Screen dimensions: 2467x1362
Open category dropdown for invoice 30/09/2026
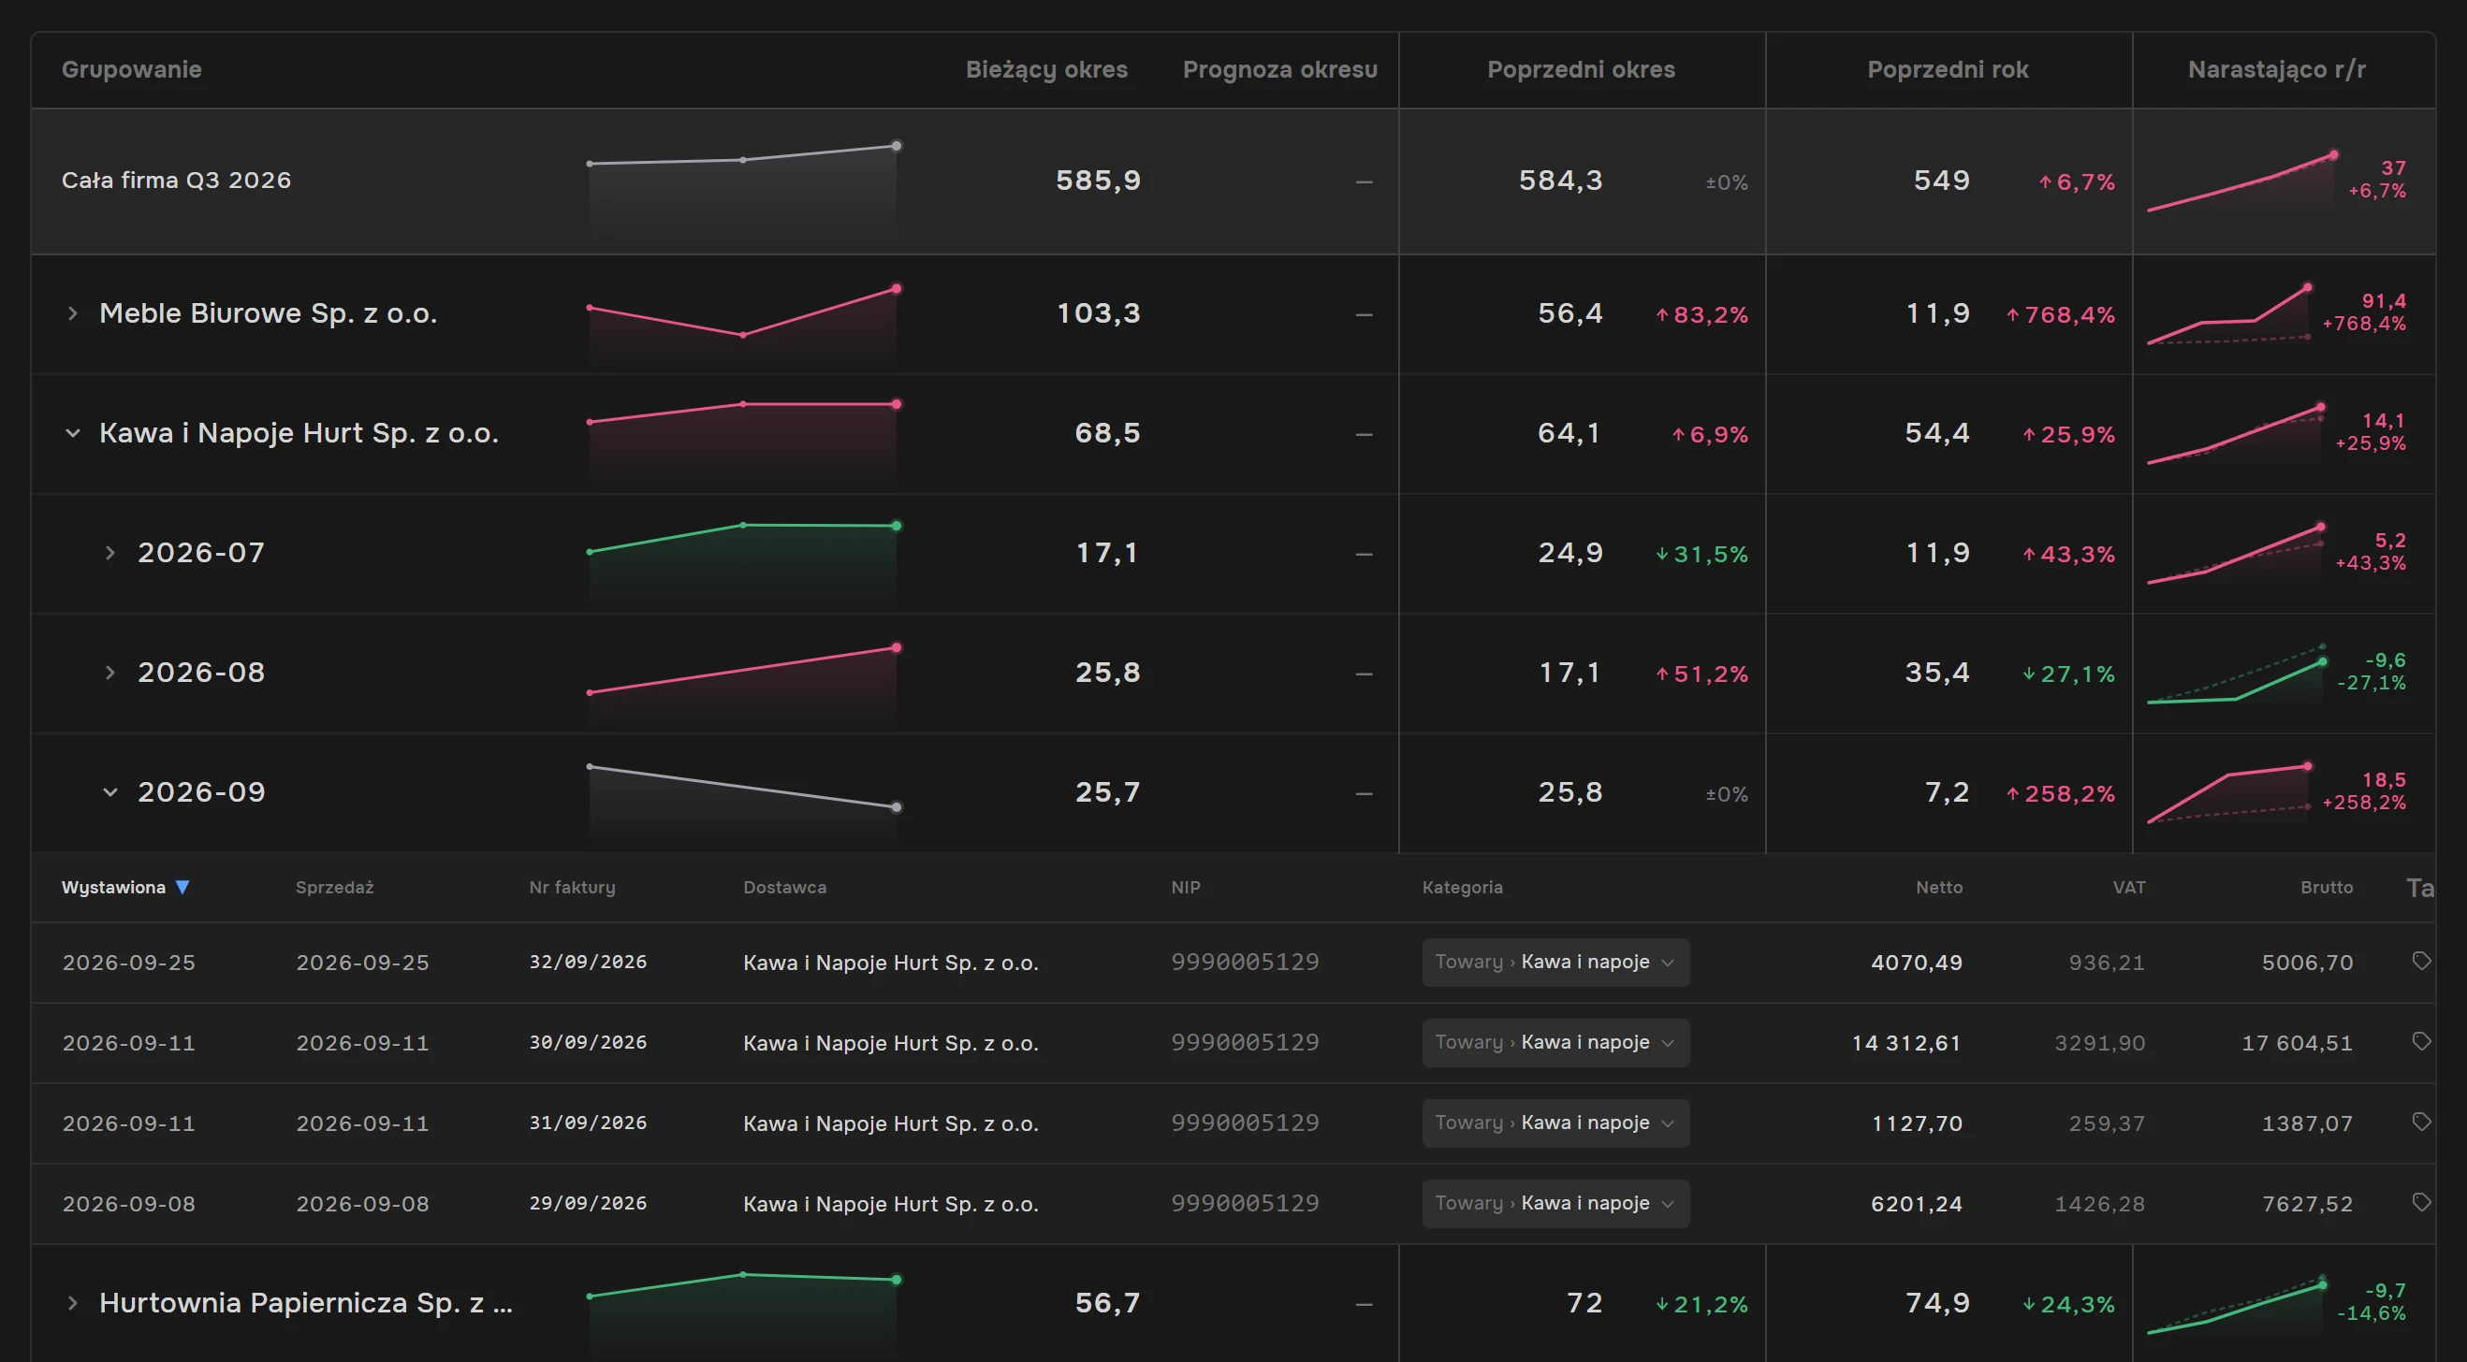click(1555, 1042)
